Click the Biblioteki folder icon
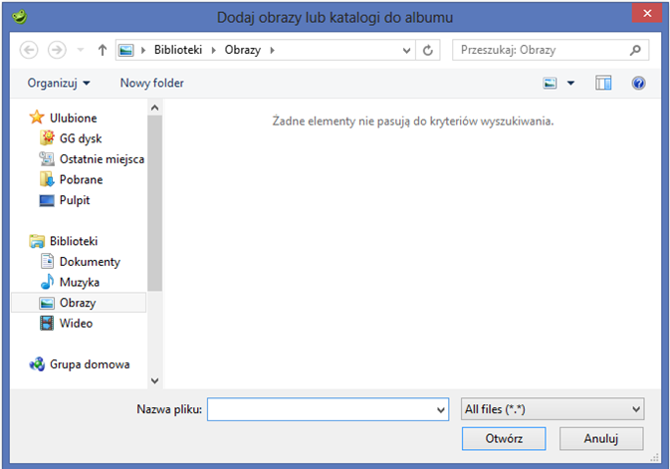The width and height of the screenshot is (670, 469). 37,241
